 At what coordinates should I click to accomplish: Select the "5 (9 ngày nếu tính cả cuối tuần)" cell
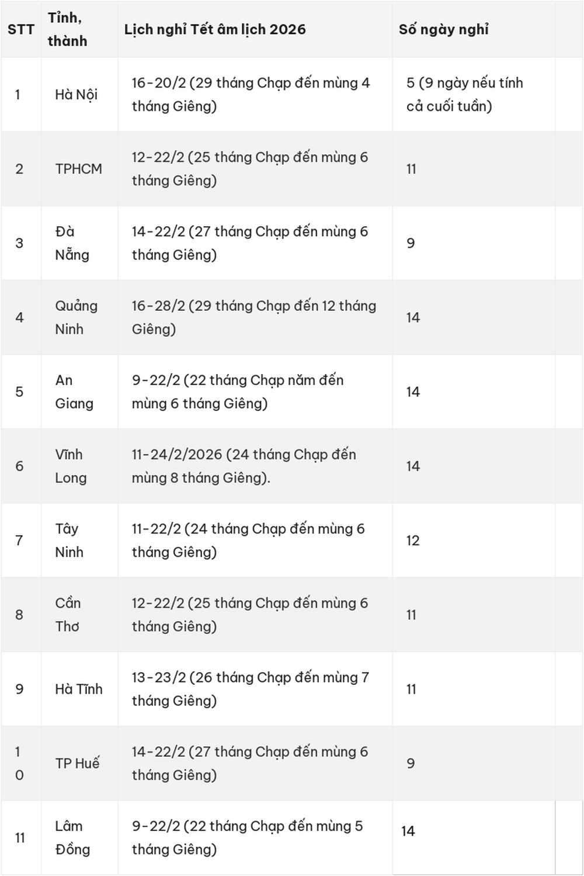[x=465, y=95]
